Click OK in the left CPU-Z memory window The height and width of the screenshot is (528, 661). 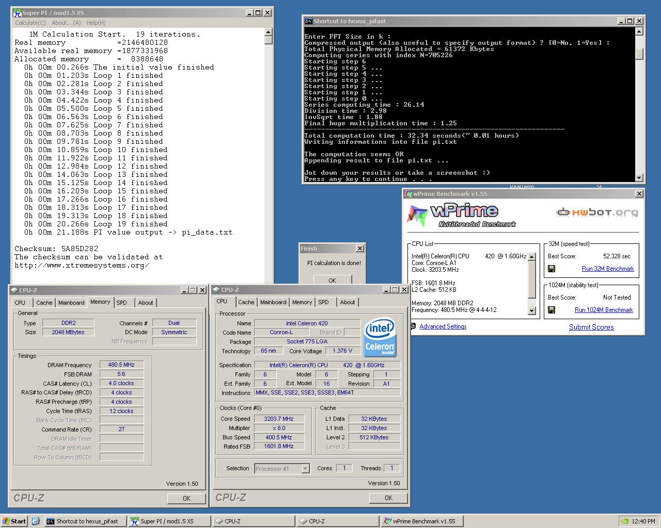(x=186, y=498)
